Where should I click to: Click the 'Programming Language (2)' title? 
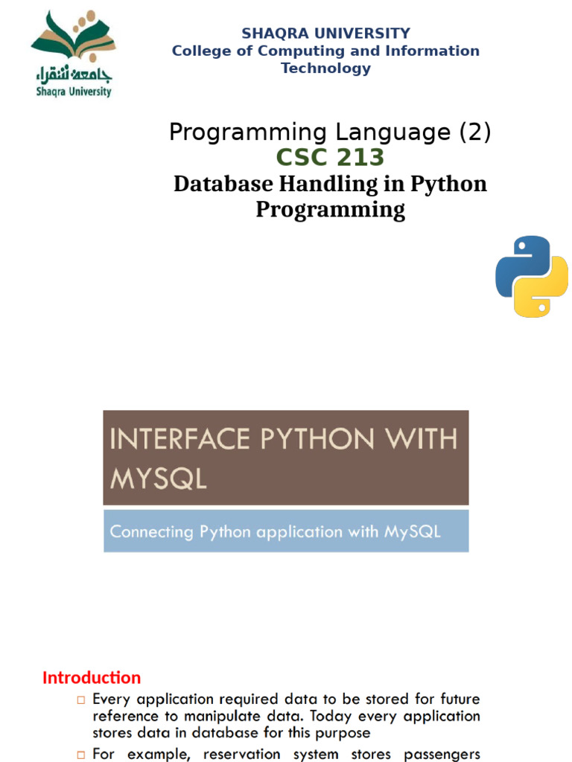pos(330,132)
